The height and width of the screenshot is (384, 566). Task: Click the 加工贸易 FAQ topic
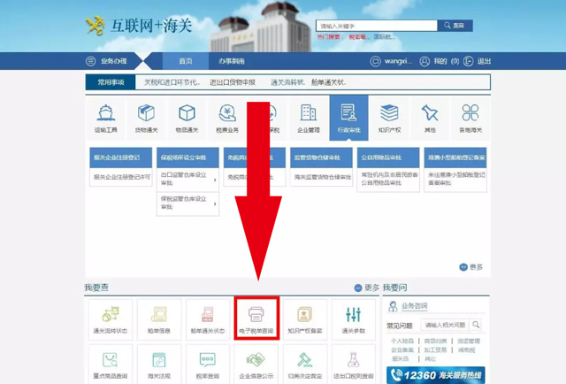point(435,349)
